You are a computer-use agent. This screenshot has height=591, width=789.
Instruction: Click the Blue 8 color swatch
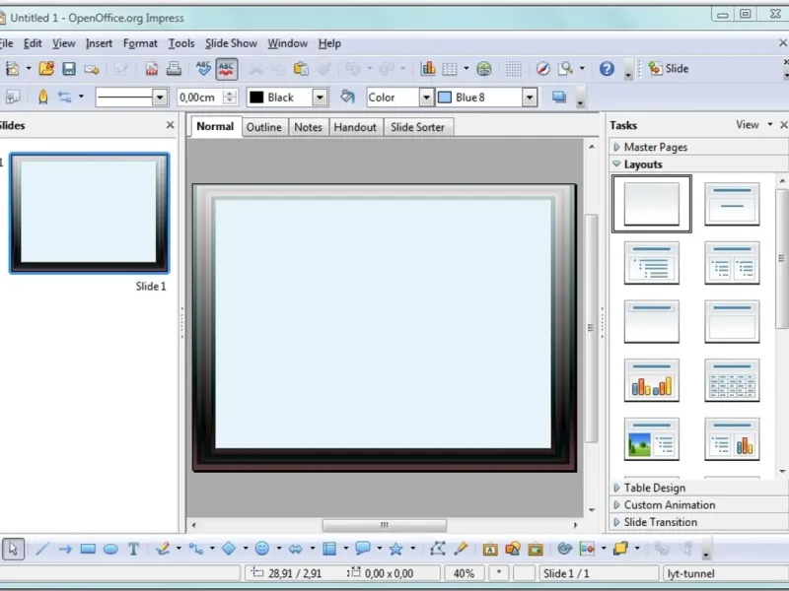click(x=445, y=97)
